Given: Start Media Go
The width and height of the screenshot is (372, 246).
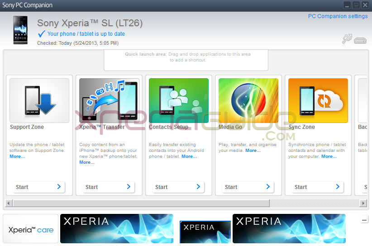Looking at the screenshot, I should 248,187.
